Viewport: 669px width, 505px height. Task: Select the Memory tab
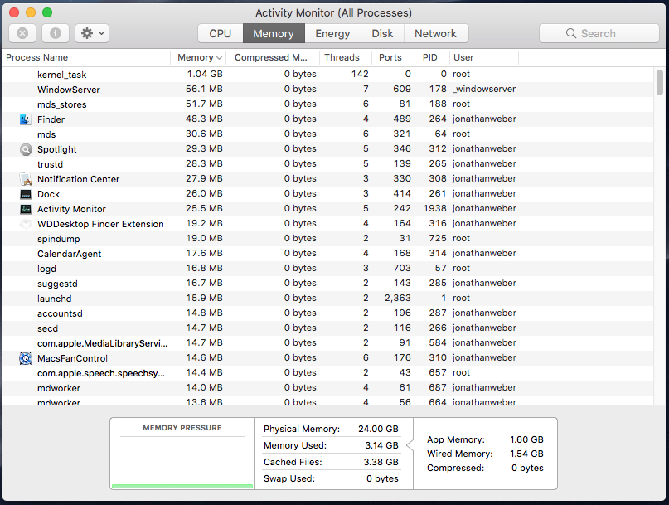coord(274,33)
